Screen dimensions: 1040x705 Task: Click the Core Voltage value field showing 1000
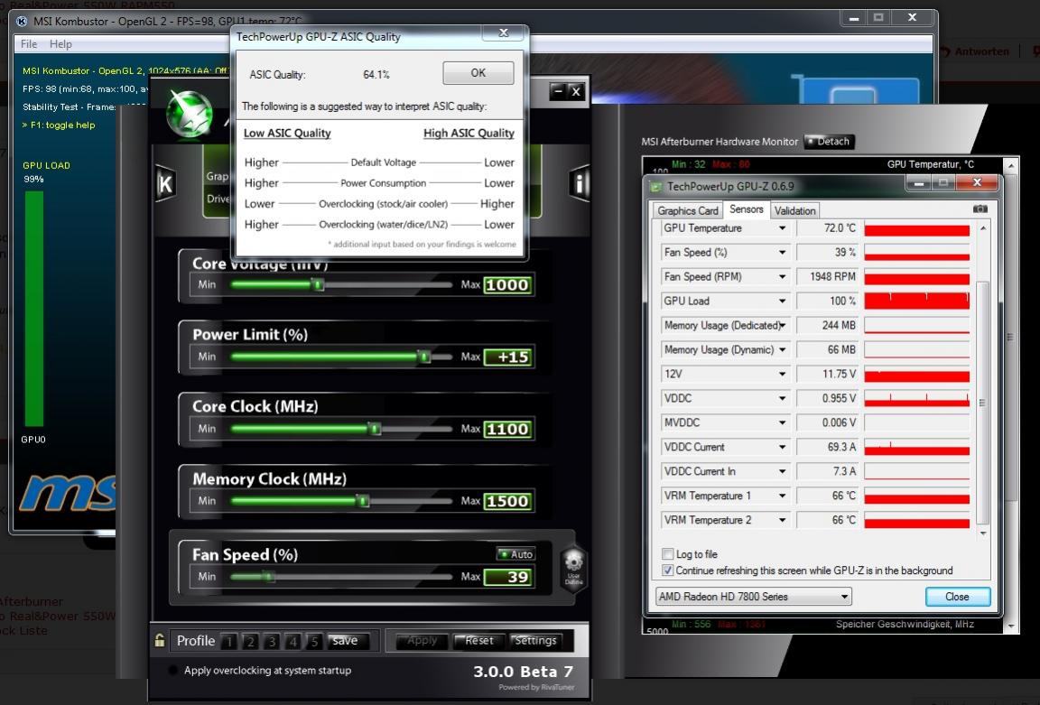[507, 285]
